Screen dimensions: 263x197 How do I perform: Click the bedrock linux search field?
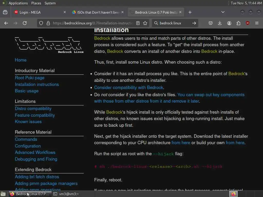[x=174, y=23]
